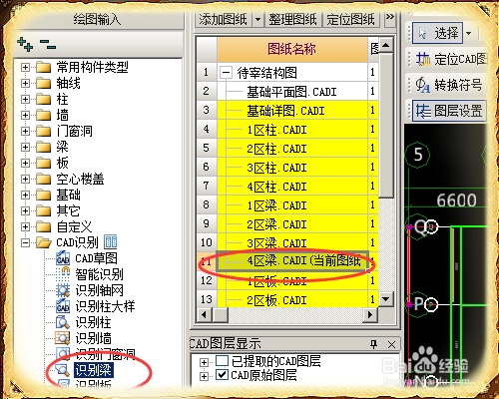Select the 智能识别 tree item
499x399 pixels.
pyautogui.click(x=100, y=274)
